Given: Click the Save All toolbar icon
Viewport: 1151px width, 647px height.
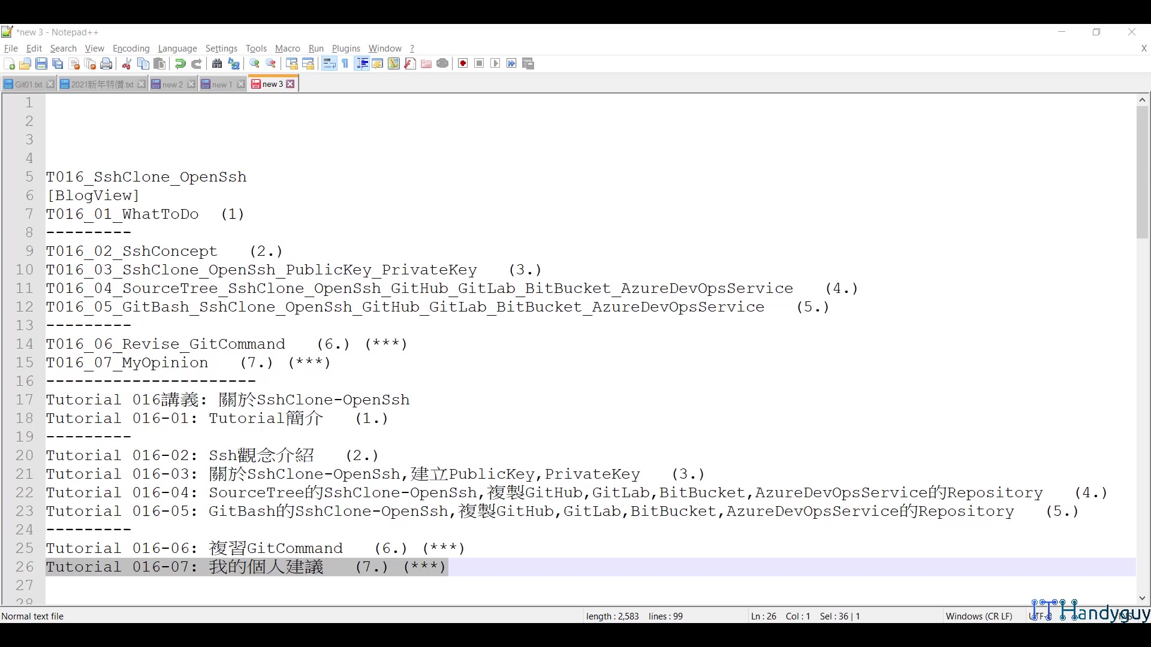Looking at the screenshot, I should (x=58, y=64).
